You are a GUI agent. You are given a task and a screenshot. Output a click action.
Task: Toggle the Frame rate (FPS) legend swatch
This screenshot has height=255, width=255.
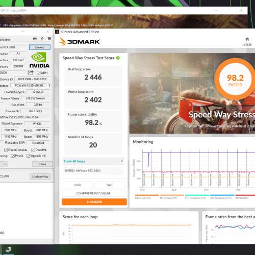pos(147,195)
